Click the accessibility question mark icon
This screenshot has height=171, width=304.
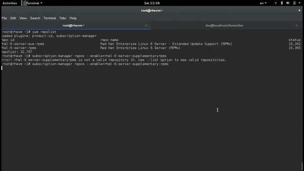[275, 3]
